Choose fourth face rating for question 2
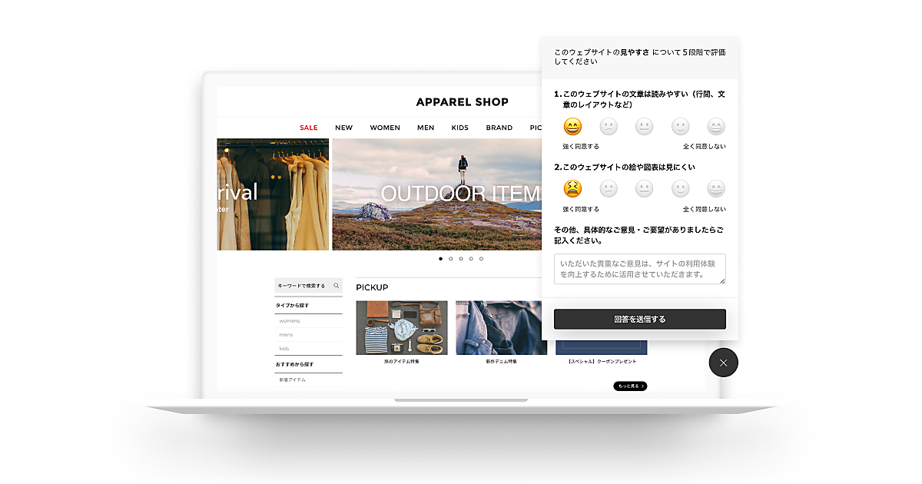Screen dimensions: 922x484 click(680, 188)
